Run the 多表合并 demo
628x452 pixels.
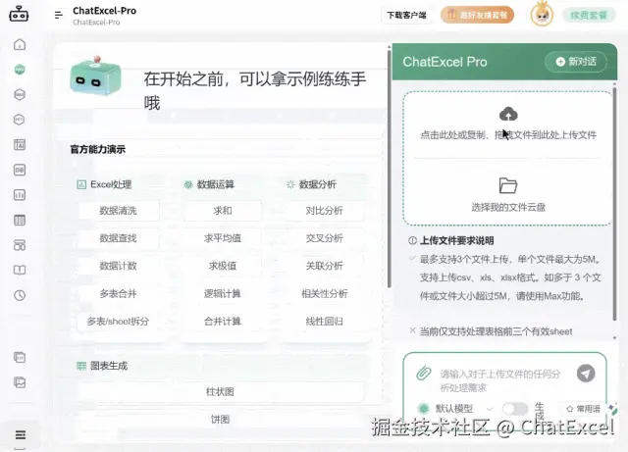click(118, 293)
